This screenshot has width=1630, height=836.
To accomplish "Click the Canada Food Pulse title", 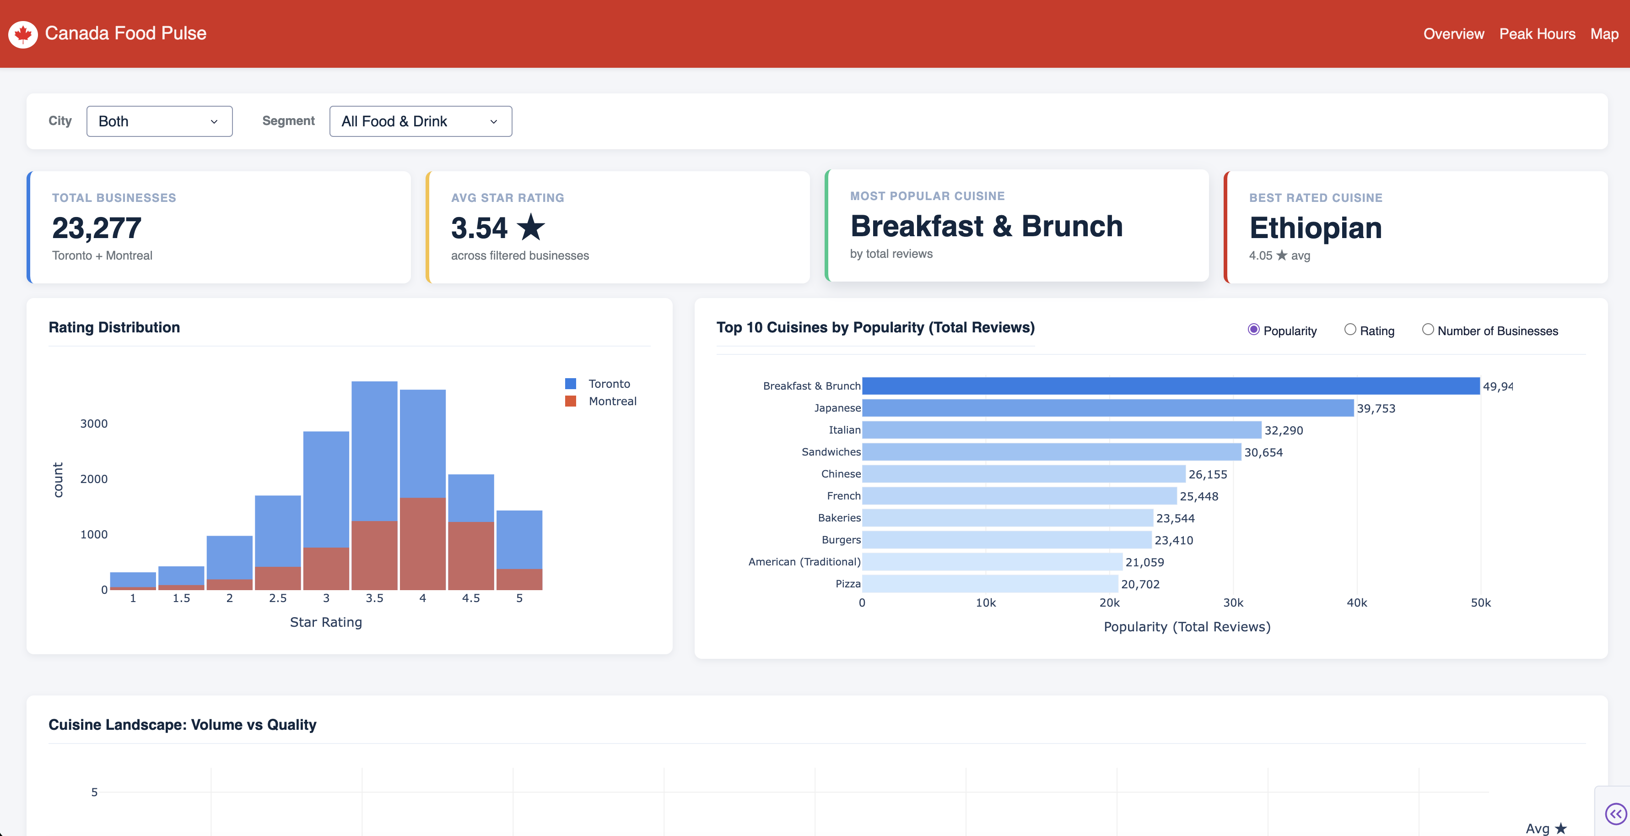I will coord(125,33).
